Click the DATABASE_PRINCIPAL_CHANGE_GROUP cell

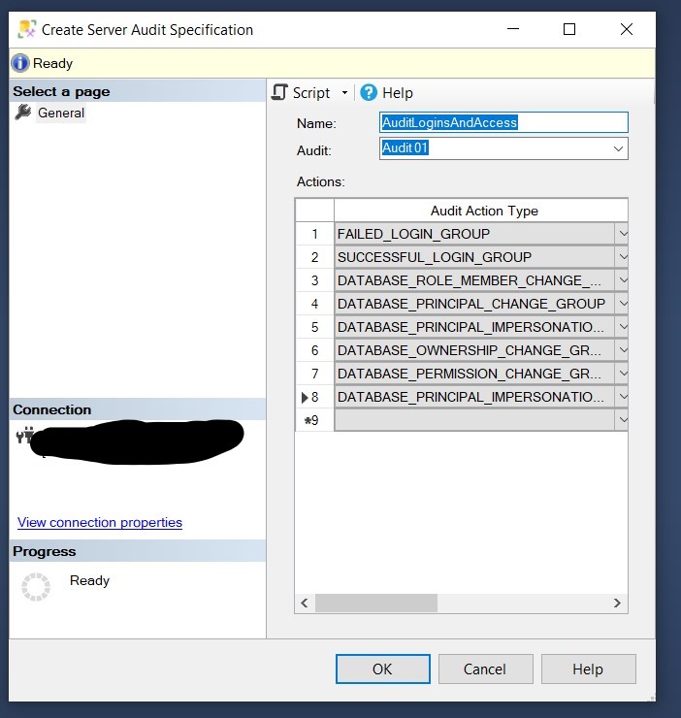[474, 304]
